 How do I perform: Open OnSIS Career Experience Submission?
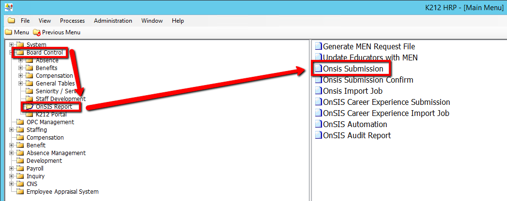pyautogui.click(x=386, y=102)
